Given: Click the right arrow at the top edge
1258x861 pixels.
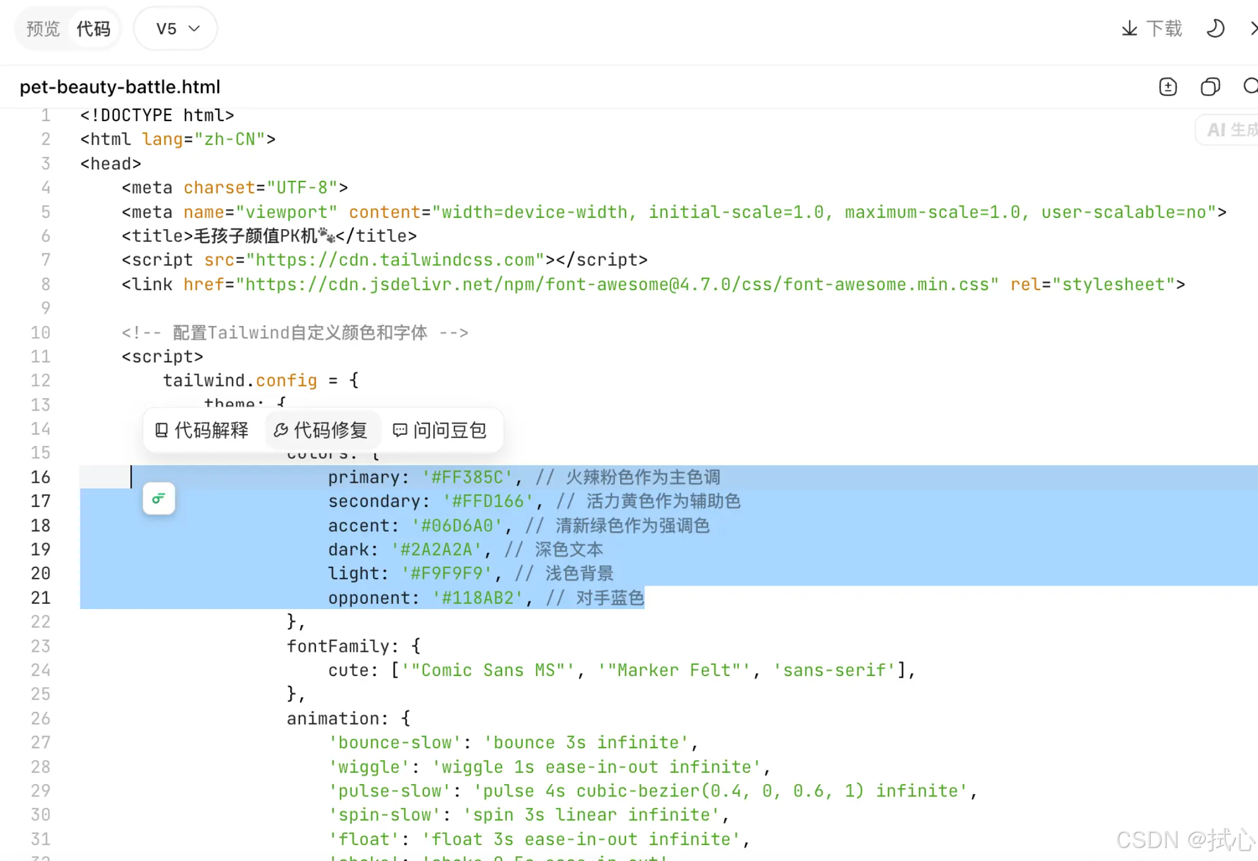Looking at the screenshot, I should (1253, 28).
